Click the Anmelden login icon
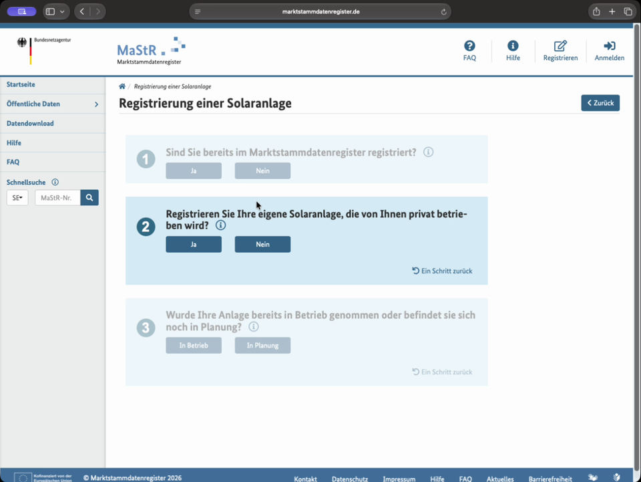The width and height of the screenshot is (641, 482). (609, 46)
